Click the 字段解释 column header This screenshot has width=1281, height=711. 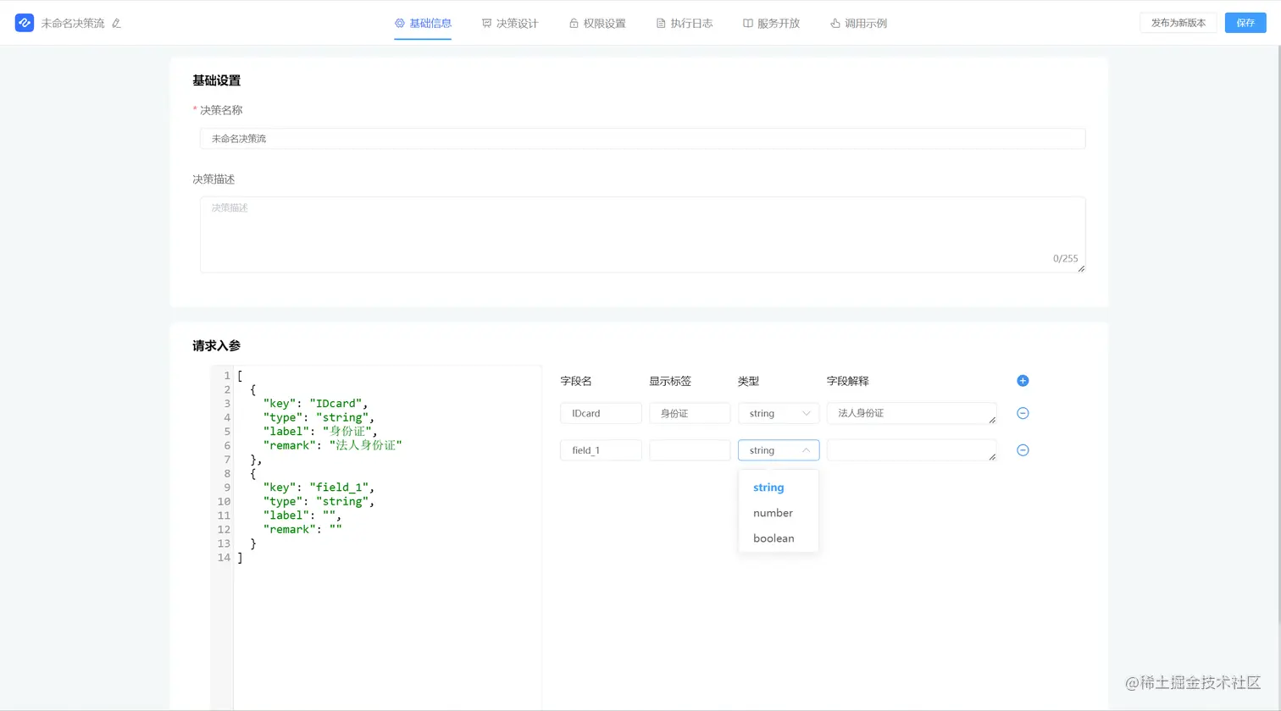848,381
